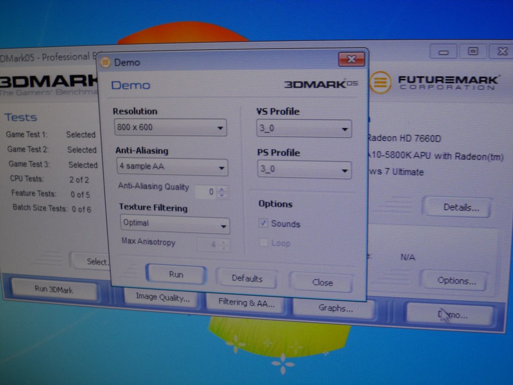Click the 'CPU Tests:' row label
Image resolution: width=513 pixels, height=385 pixels.
coord(27,179)
